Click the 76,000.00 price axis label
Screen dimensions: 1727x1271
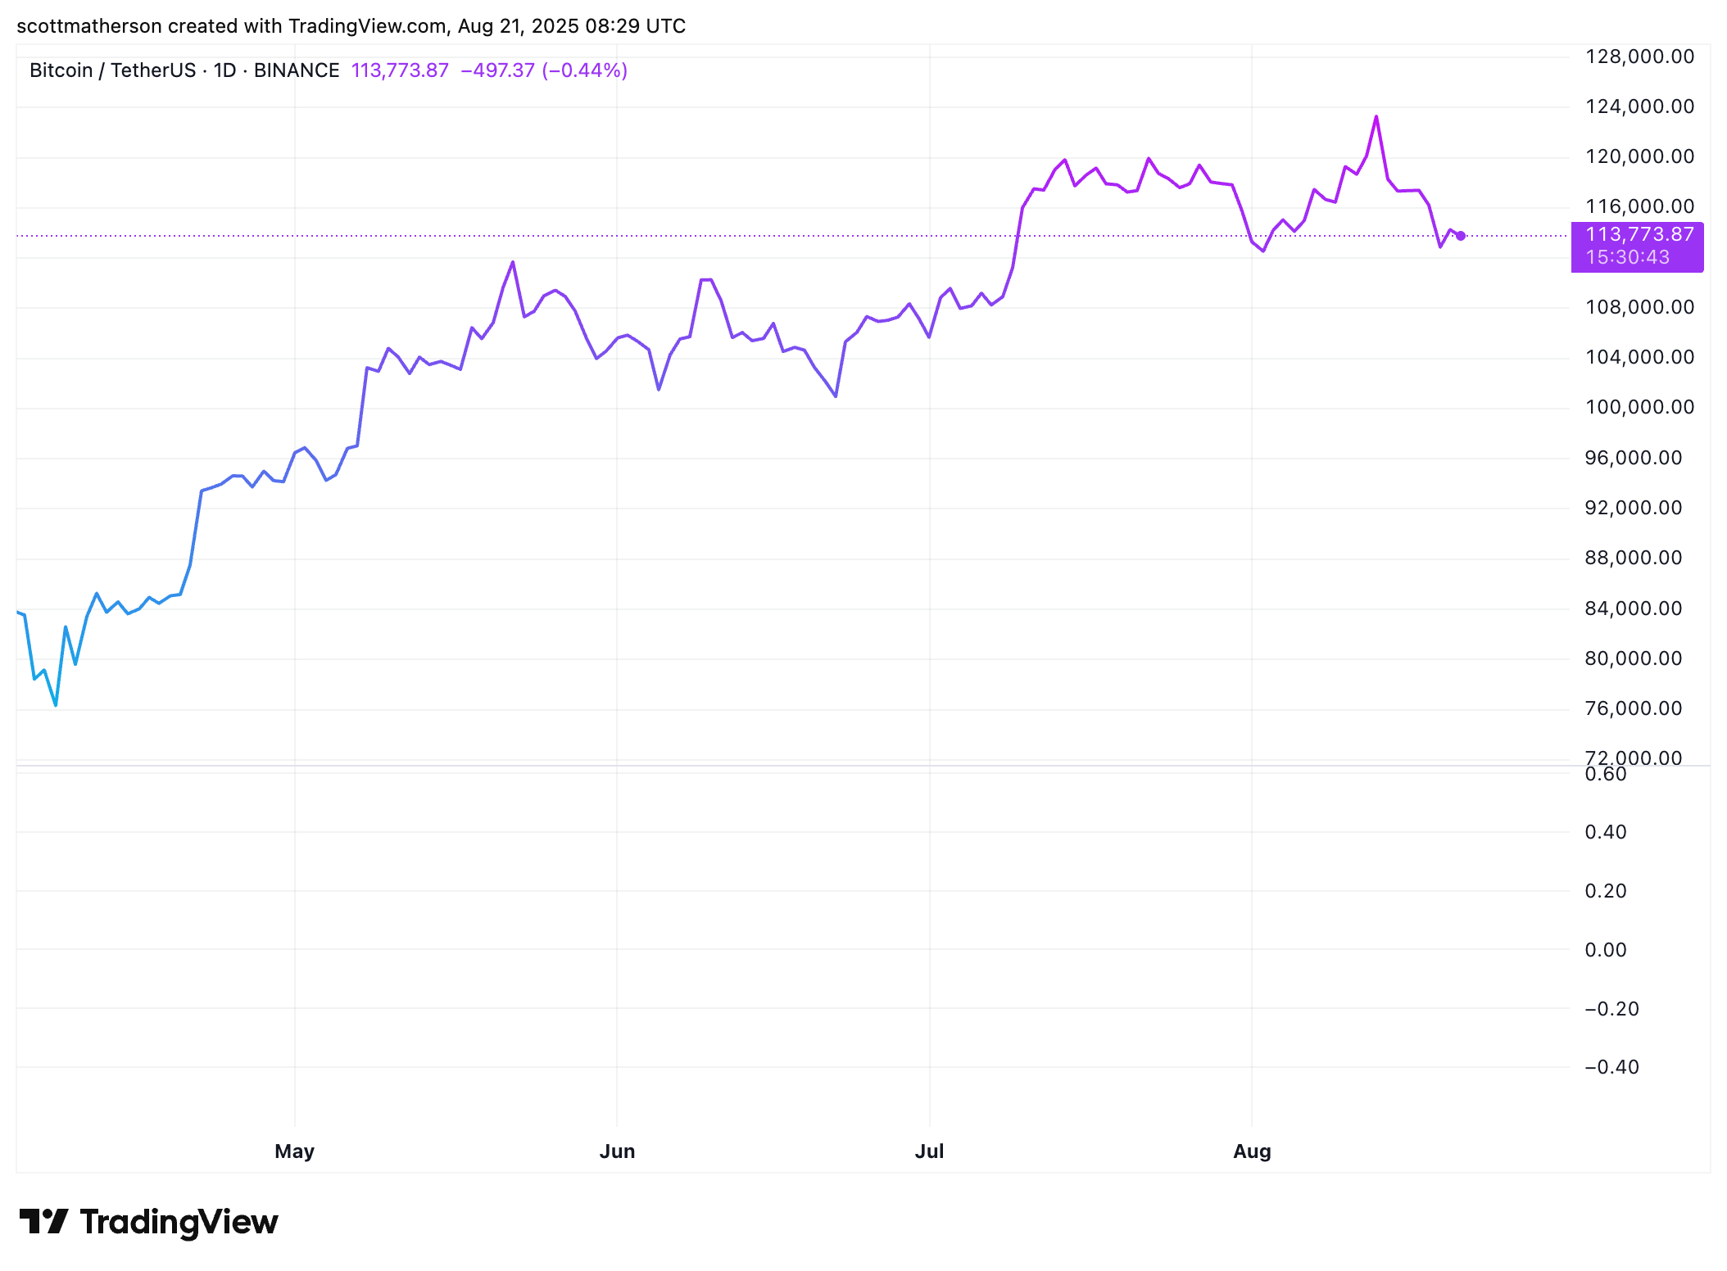(x=1634, y=708)
